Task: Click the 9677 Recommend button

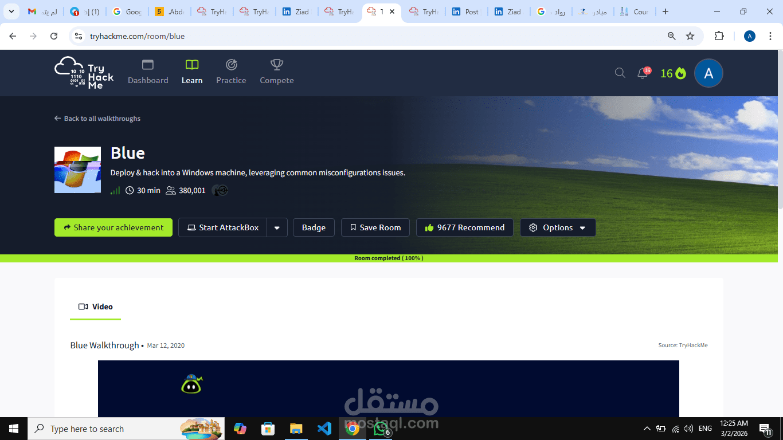Action: (x=465, y=227)
